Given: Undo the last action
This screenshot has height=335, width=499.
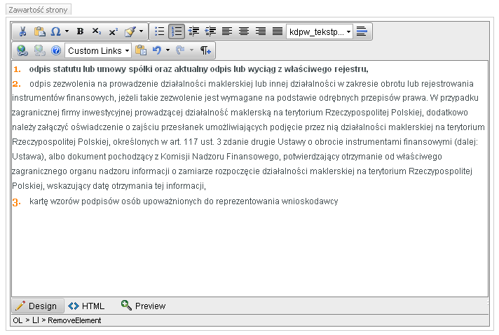Looking at the screenshot, I should pyautogui.click(x=157, y=50).
